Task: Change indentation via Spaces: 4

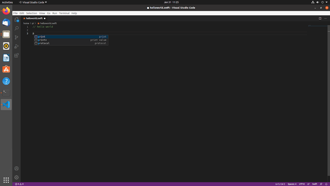Action: click(292, 184)
